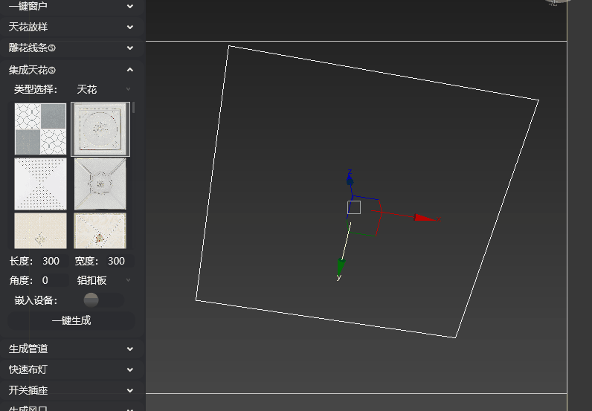Open the 铝扣板 material dropdown

[x=104, y=280]
